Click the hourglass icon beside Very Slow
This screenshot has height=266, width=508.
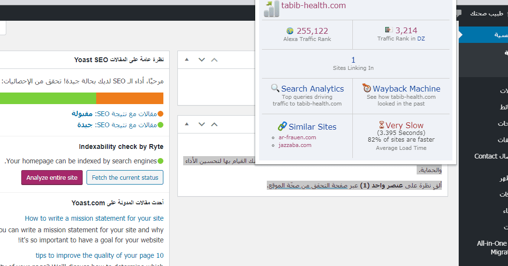point(381,125)
